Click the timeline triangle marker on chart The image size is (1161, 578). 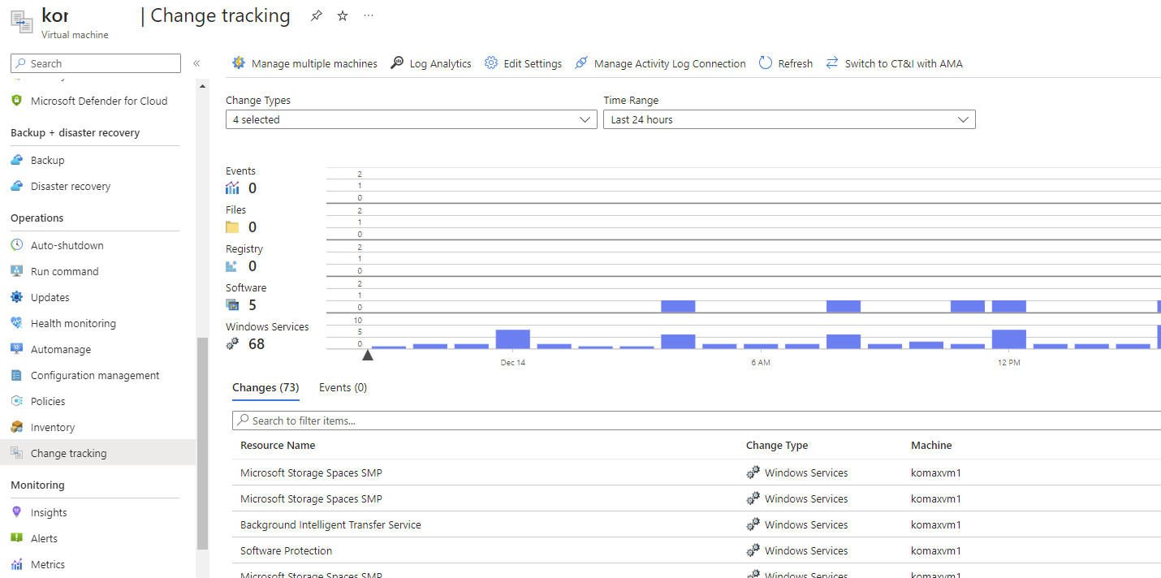tap(368, 355)
